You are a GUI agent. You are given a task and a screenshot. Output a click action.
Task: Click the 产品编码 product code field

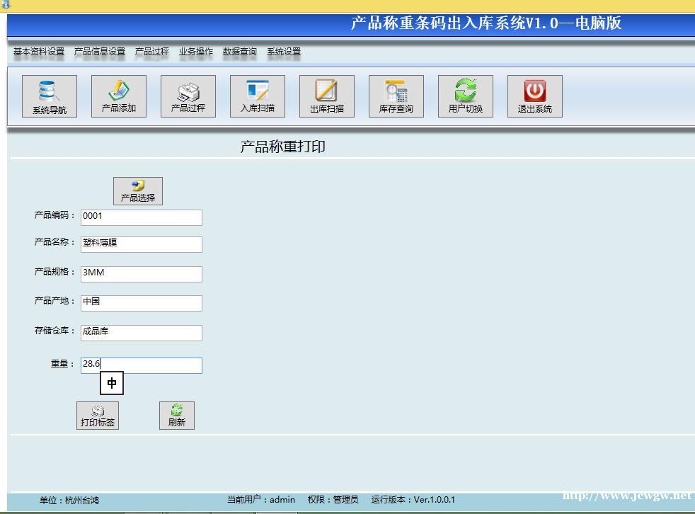142,217
